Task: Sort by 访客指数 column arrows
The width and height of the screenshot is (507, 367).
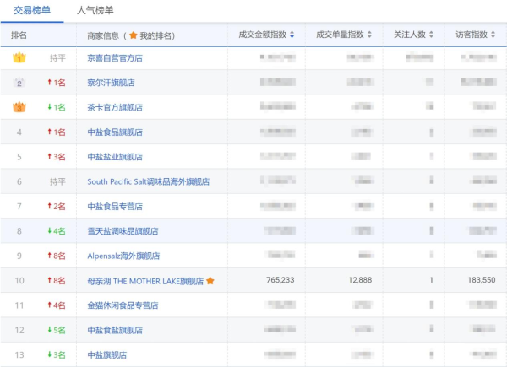Action: (493, 35)
